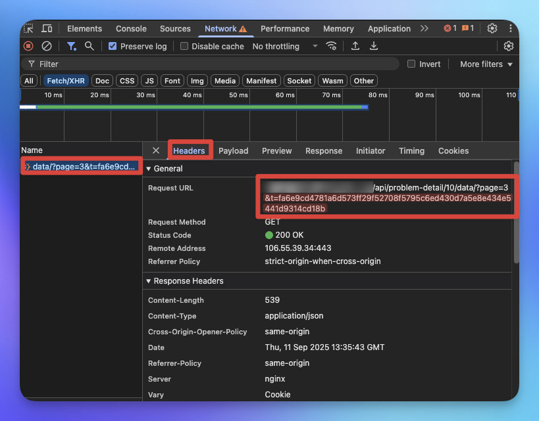Open the Performance panel
The width and height of the screenshot is (539, 421).
(x=285, y=29)
